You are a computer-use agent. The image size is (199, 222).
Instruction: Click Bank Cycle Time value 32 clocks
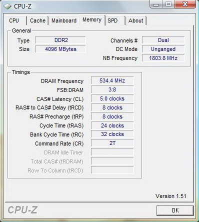point(112,134)
